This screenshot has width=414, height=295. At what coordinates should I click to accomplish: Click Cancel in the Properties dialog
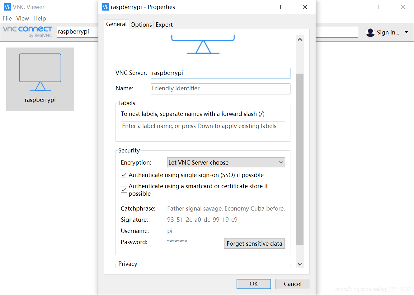click(x=293, y=284)
